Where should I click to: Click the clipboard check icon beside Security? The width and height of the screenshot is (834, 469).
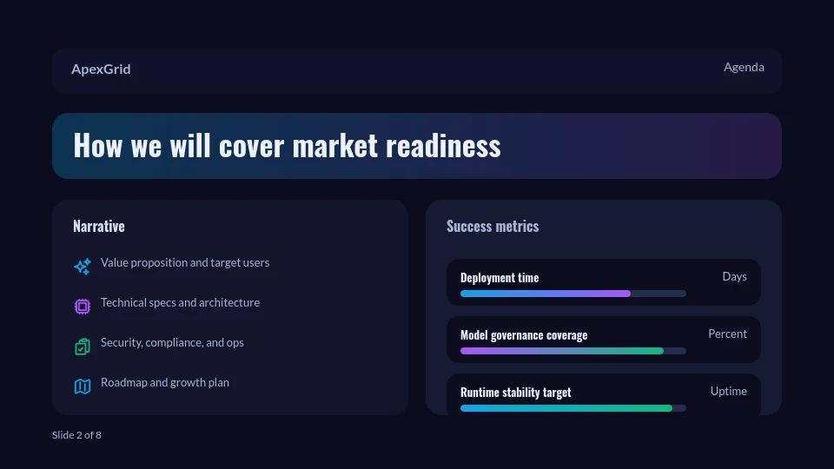click(83, 347)
